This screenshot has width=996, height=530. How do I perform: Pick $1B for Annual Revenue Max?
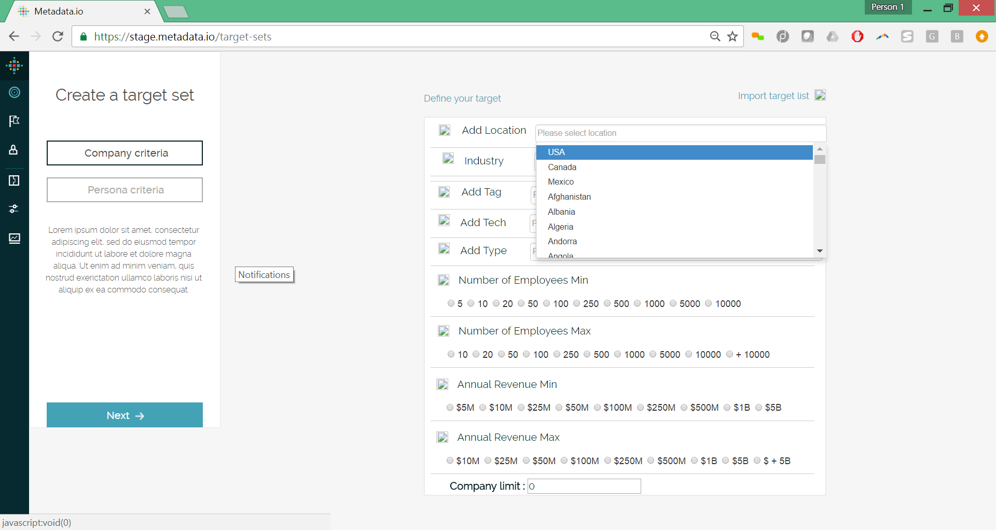coord(695,461)
